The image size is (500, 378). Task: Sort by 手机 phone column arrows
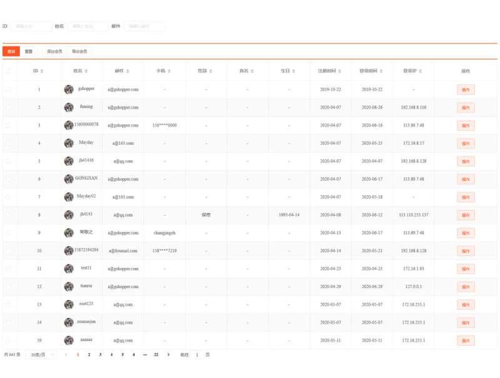169,71
